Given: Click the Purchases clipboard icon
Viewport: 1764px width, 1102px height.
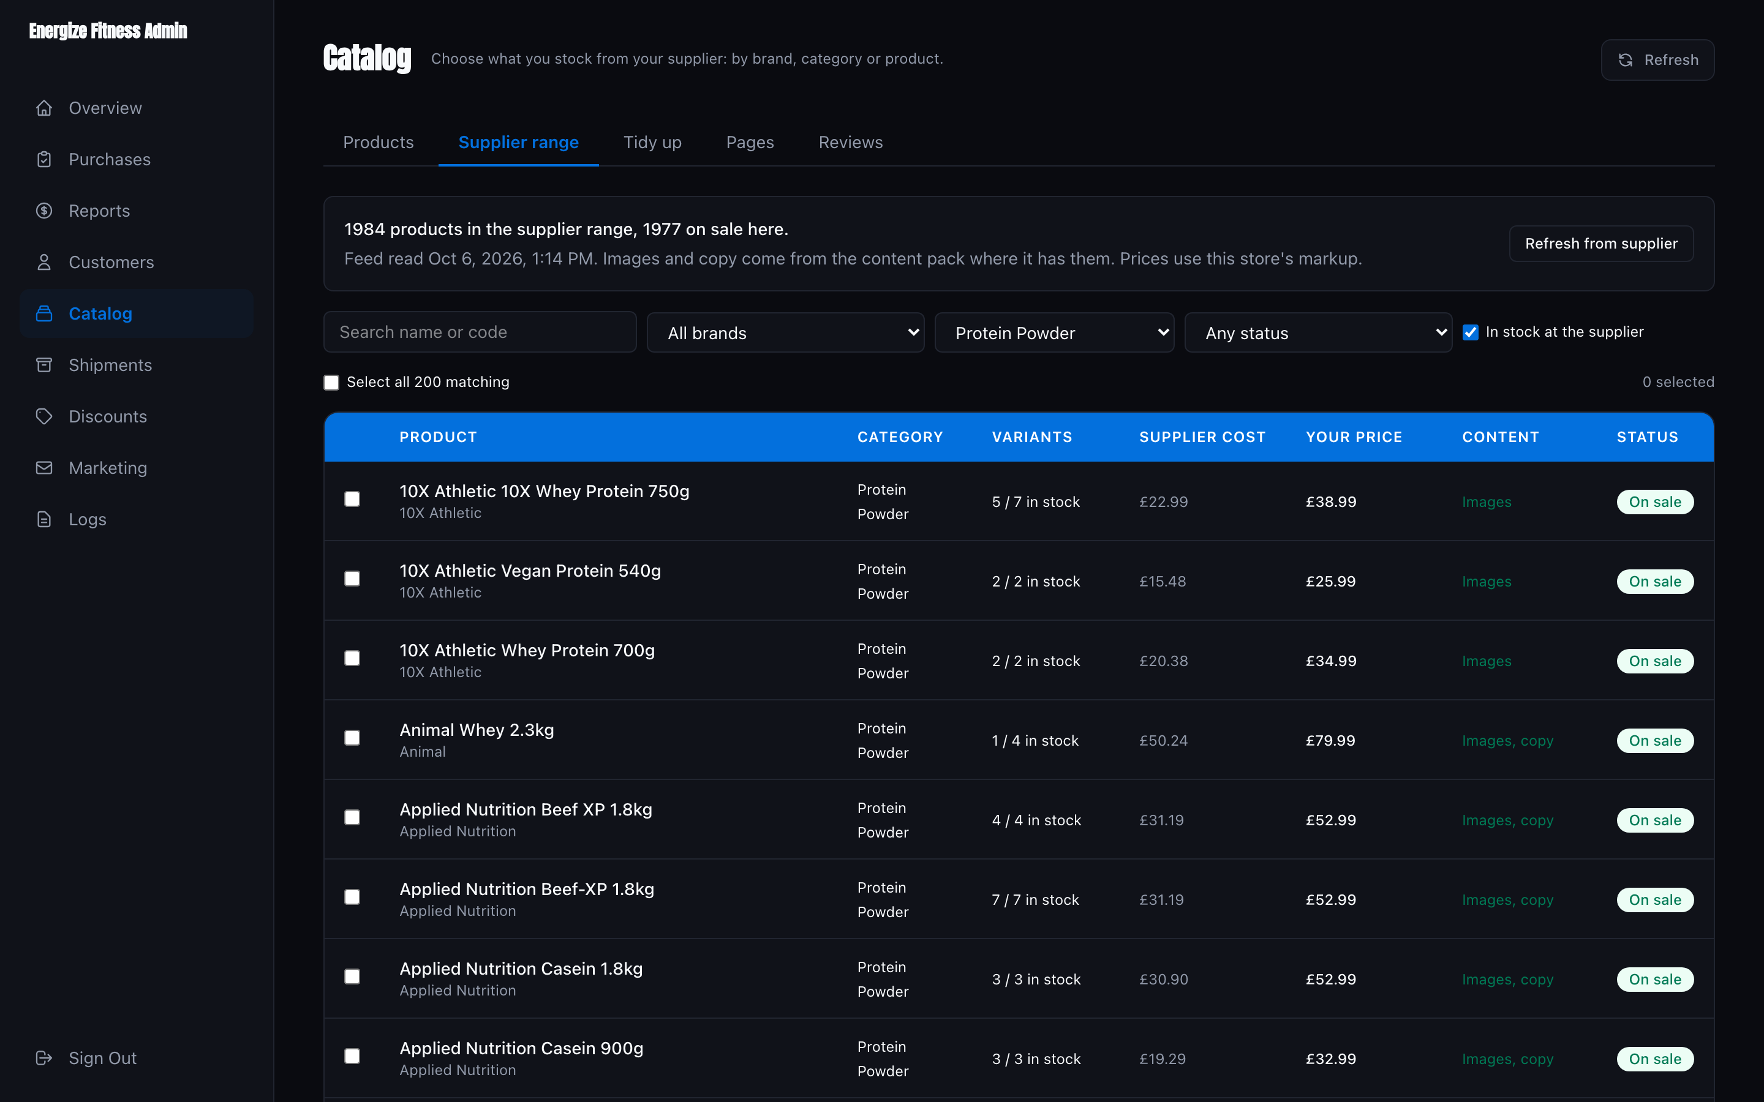Looking at the screenshot, I should (43, 160).
